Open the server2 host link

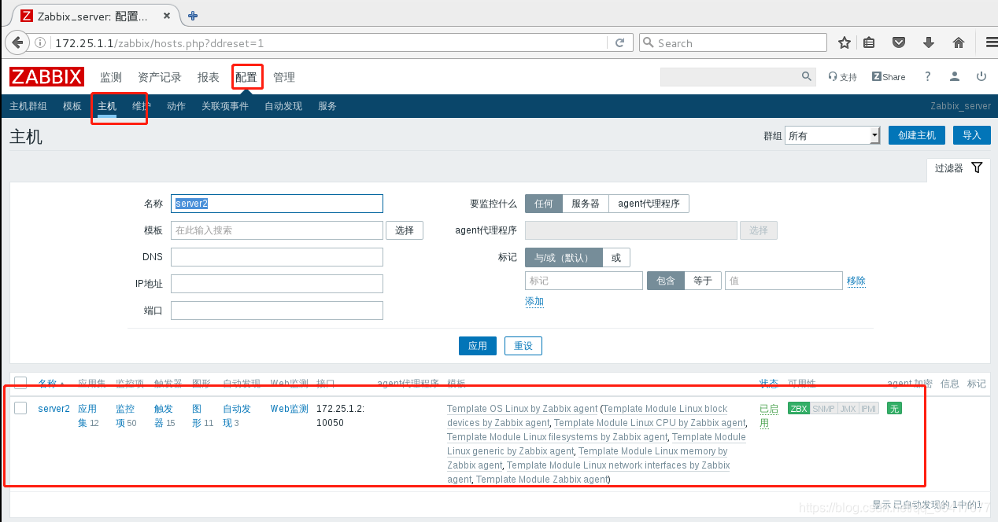[54, 408]
